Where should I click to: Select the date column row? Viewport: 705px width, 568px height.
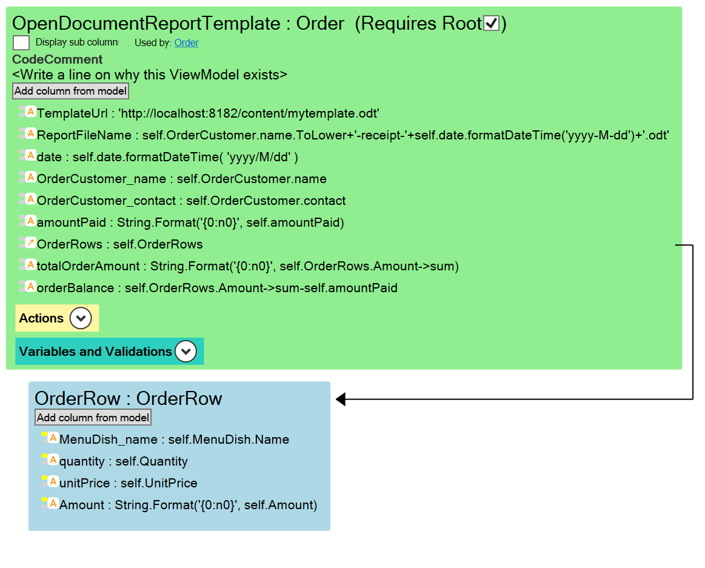167,157
